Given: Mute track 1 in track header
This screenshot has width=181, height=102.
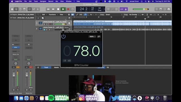Looking at the screenshot, I should [44, 24].
